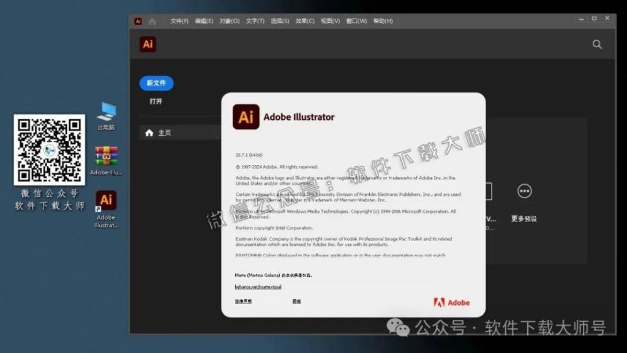The image size is (627, 353).
Task: Click the blue 新文件 button
Action: (x=156, y=83)
